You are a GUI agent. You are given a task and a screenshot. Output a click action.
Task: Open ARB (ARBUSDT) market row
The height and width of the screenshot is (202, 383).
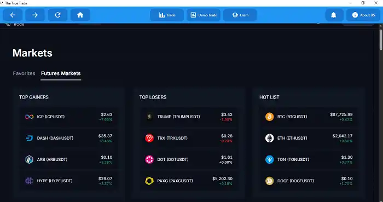[x=69, y=159]
